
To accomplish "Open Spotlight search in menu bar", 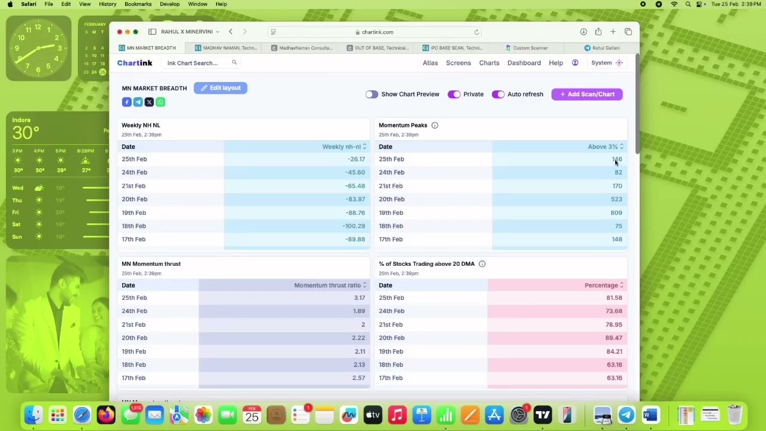I will pyautogui.click(x=688, y=4).
